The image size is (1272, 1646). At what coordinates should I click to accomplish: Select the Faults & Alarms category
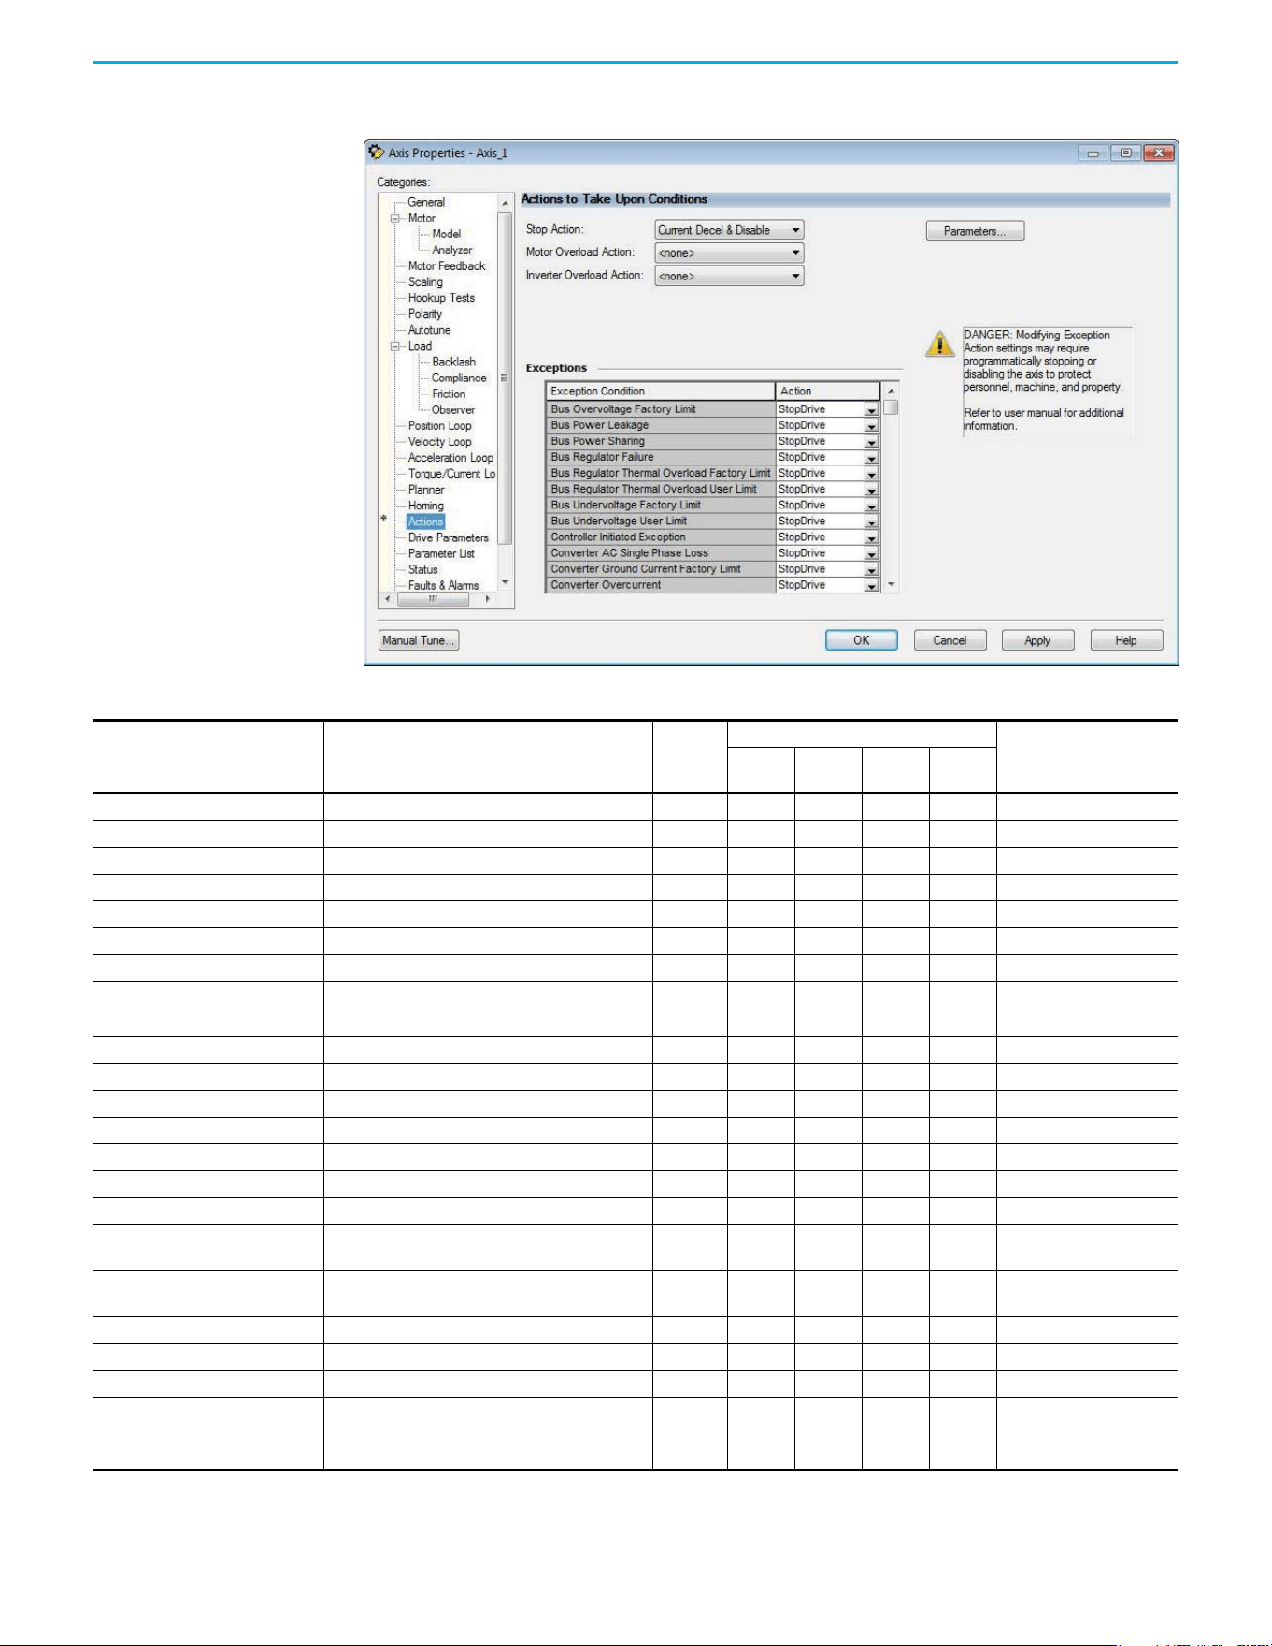(443, 585)
